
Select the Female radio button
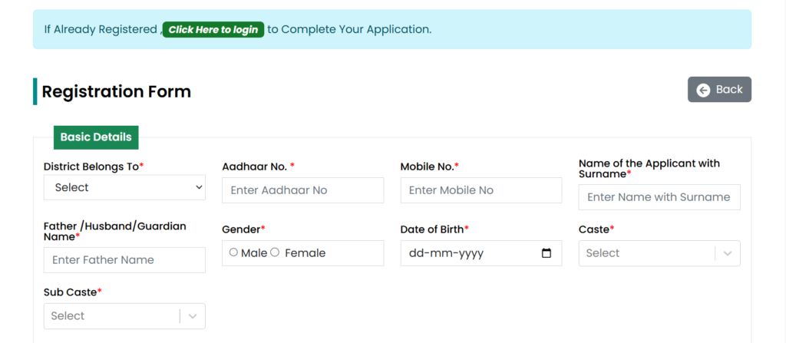275,252
